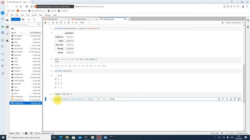Restart the kernel from the notebook toolbar
Viewport: 250px width, 140px height.
(x=73, y=23)
